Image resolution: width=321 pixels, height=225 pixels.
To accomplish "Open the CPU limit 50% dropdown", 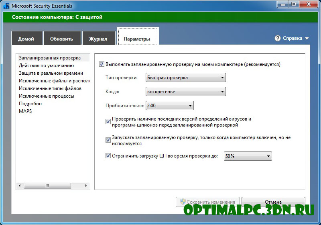I will pyautogui.click(x=248, y=156).
